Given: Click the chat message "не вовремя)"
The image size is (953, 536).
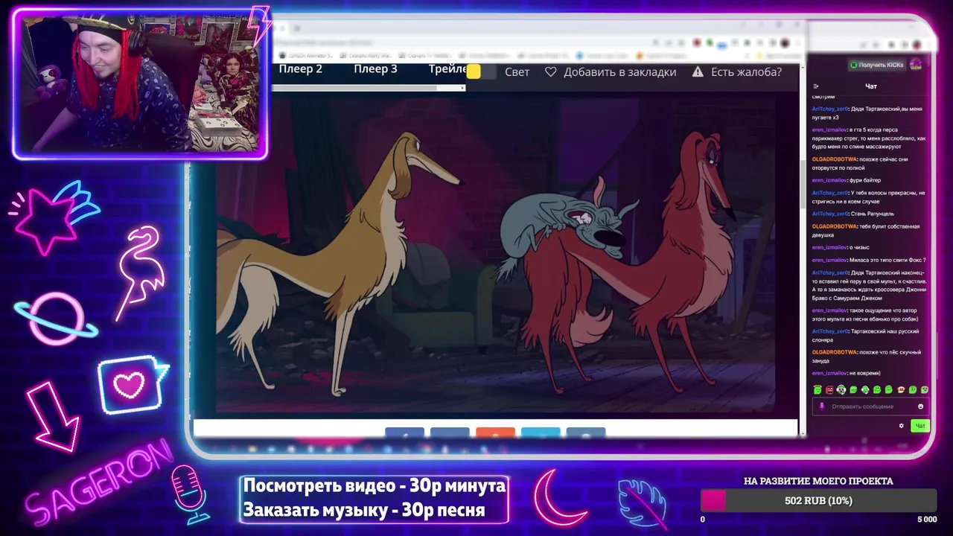Looking at the screenshot, I should coord(864,373).
